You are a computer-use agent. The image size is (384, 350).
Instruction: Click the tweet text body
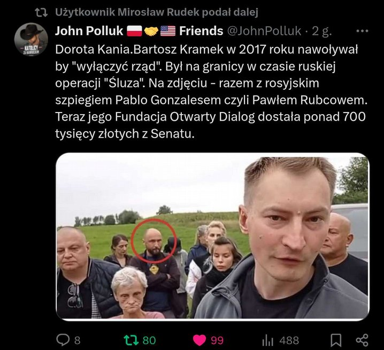tap(211, 92)
